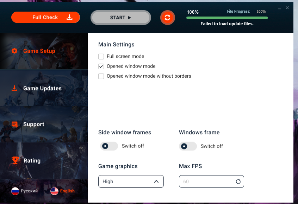
Task: Check Opened window mode without borders
Action: (101, 76)
